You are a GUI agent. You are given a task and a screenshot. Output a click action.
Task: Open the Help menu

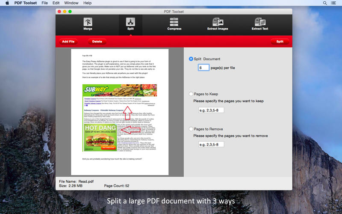click(87, 3)
